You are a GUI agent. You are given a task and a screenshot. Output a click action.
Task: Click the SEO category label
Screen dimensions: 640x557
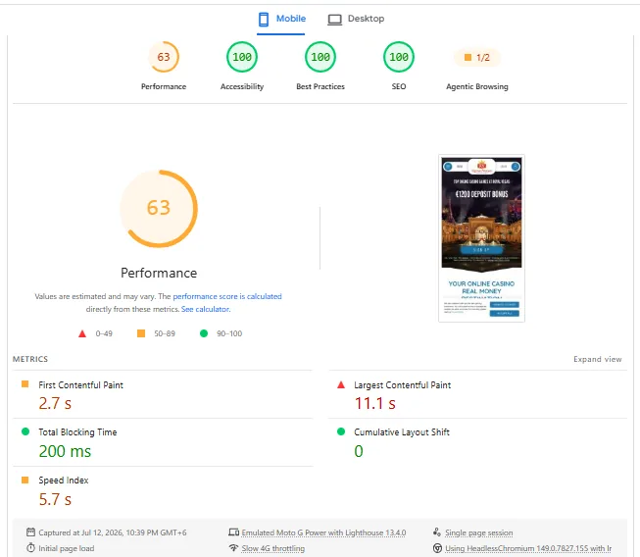tap(399, 86)
